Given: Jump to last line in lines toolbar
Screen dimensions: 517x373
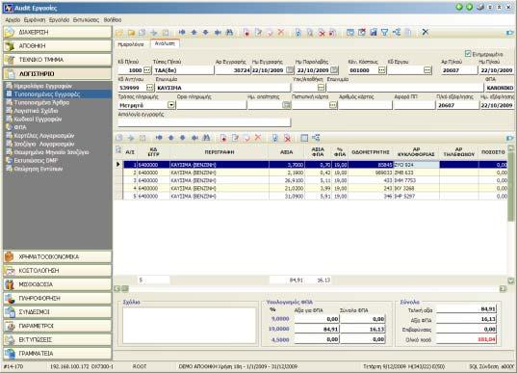Looking at the screenshot, I should coord(194,138).
